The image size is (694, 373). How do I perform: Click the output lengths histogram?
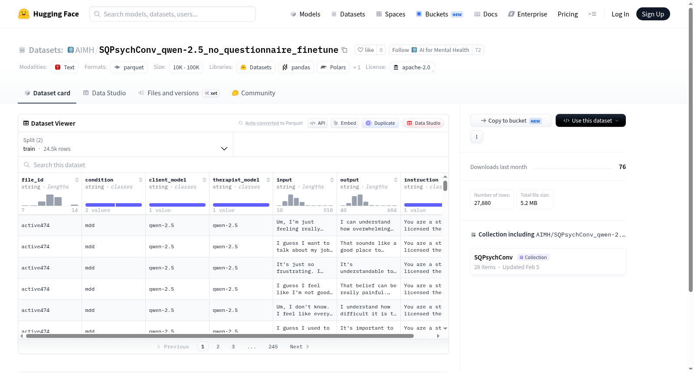point(369,200)
